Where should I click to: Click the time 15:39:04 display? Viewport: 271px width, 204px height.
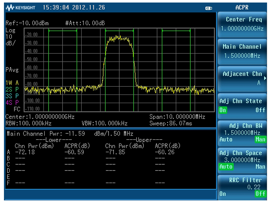56,8
